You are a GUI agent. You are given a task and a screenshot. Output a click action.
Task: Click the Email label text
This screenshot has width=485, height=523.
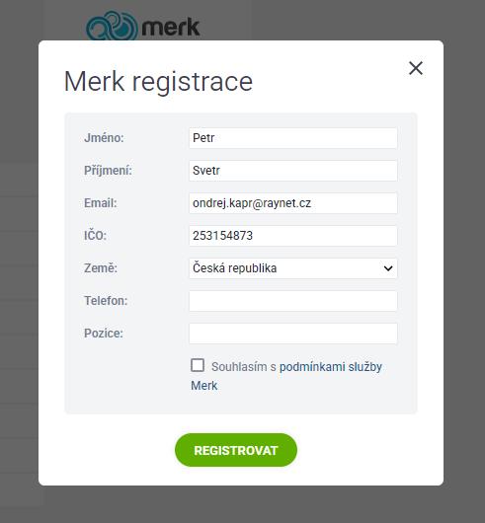click(101, 203)
